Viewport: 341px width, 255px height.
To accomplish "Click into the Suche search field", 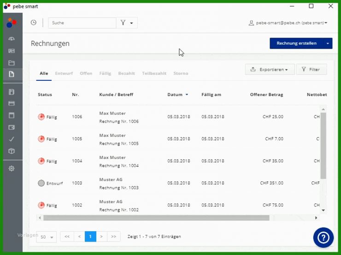I will [82, 23].
